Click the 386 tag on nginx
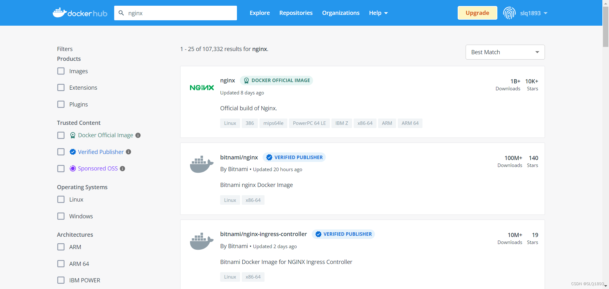 [x=250, y=123]
